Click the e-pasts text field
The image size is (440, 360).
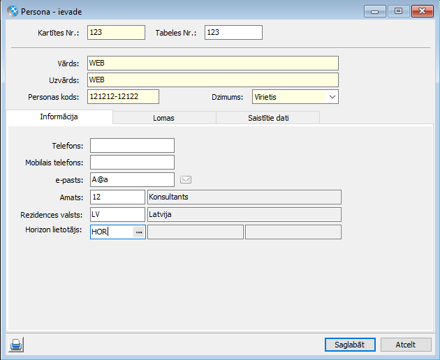pos(132,179)
